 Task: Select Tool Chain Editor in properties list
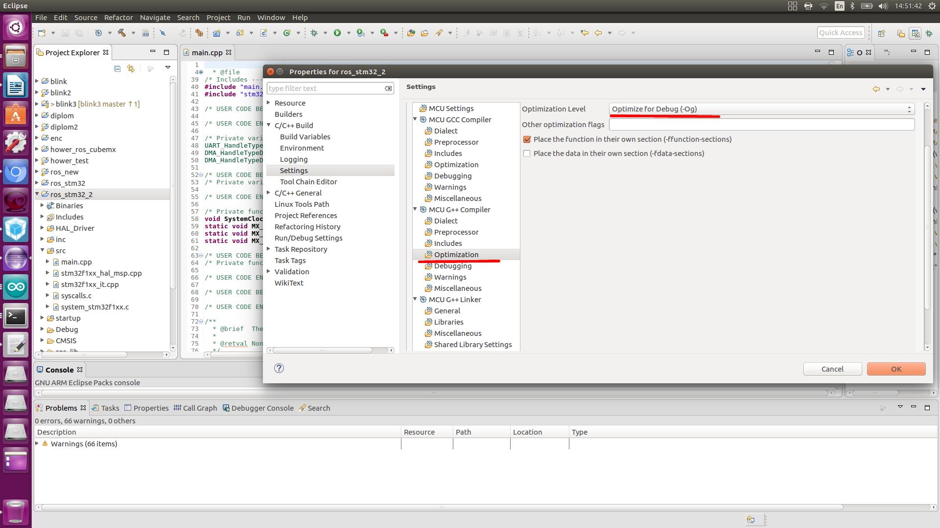[308, 182]
